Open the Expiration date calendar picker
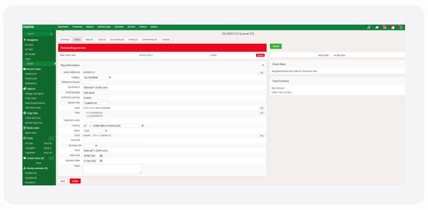 tap(101, 161)
